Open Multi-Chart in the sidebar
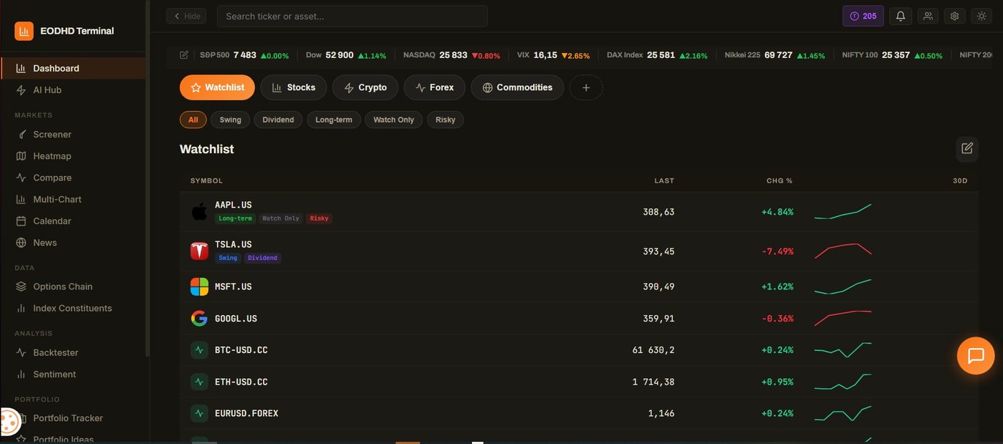 pyautogui.click(x=73, y=199)
